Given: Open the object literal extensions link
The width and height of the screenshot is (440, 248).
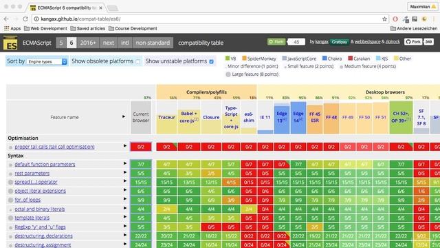Looking at the screenshot, I should click(x=40, y=191).
